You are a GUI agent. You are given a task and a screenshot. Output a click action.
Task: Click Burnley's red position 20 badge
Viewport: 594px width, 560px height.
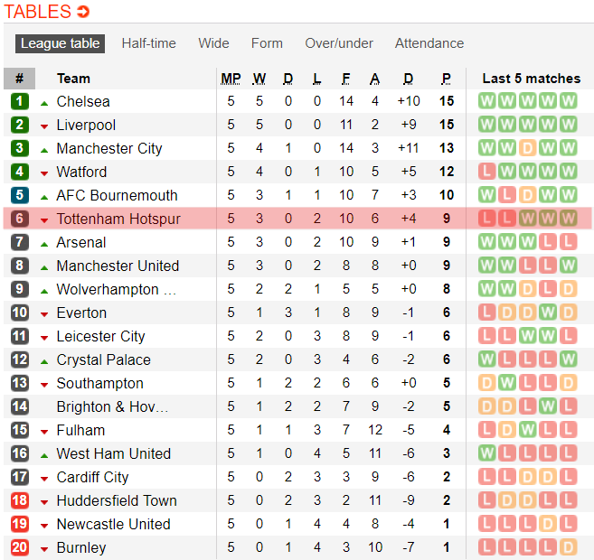20,547
